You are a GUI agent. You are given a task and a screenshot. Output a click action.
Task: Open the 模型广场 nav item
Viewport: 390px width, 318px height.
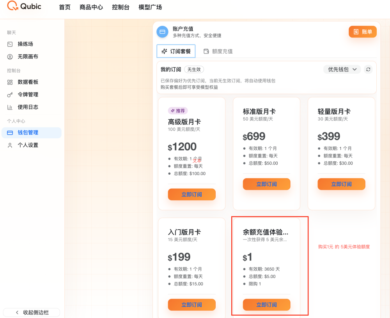[150, 7]
